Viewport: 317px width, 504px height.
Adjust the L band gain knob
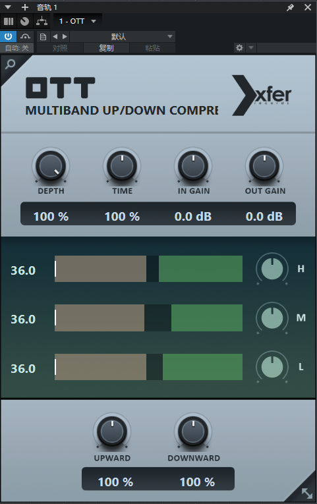[x=272, y=367]
